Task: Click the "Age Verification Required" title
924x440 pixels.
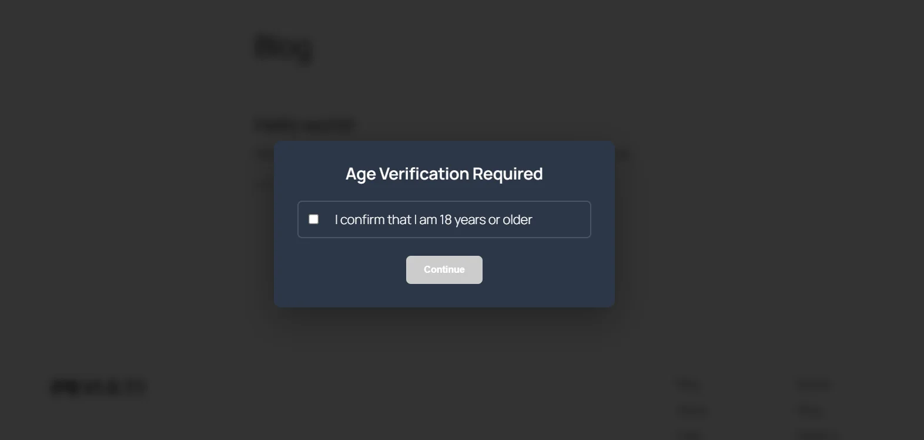Action: pyautogui.click(x=444, y=173)
